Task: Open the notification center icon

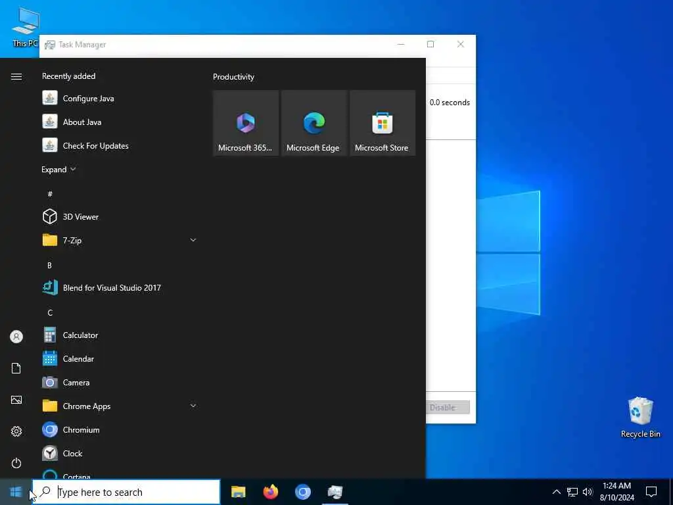Action: 651,492
